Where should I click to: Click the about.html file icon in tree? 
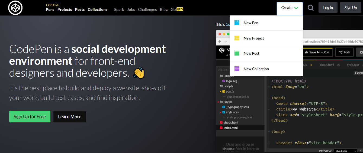point(221,123)
